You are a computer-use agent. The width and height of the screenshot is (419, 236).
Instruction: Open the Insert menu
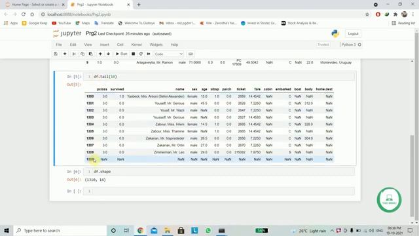tap(105, 45)
